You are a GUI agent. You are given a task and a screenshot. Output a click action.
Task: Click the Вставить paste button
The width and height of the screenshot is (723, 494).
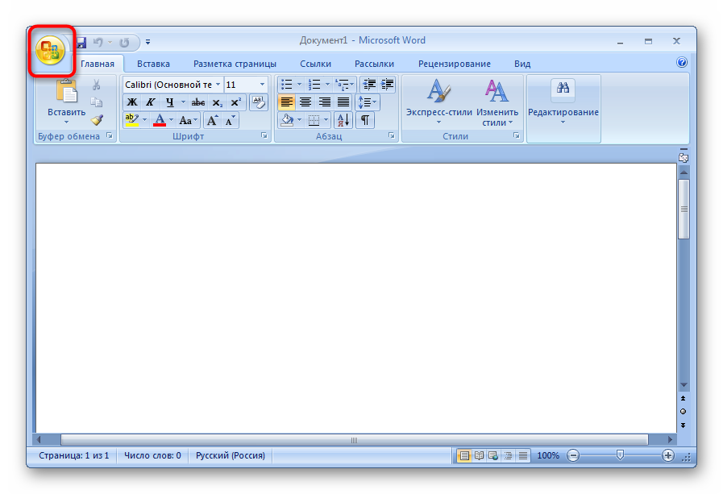click(x=66, y=95)
